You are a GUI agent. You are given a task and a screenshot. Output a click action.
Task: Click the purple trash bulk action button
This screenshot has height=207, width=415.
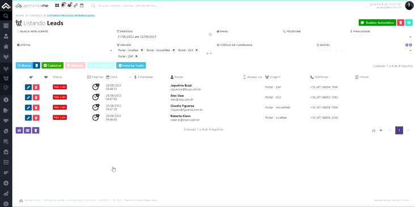(36, 130)
